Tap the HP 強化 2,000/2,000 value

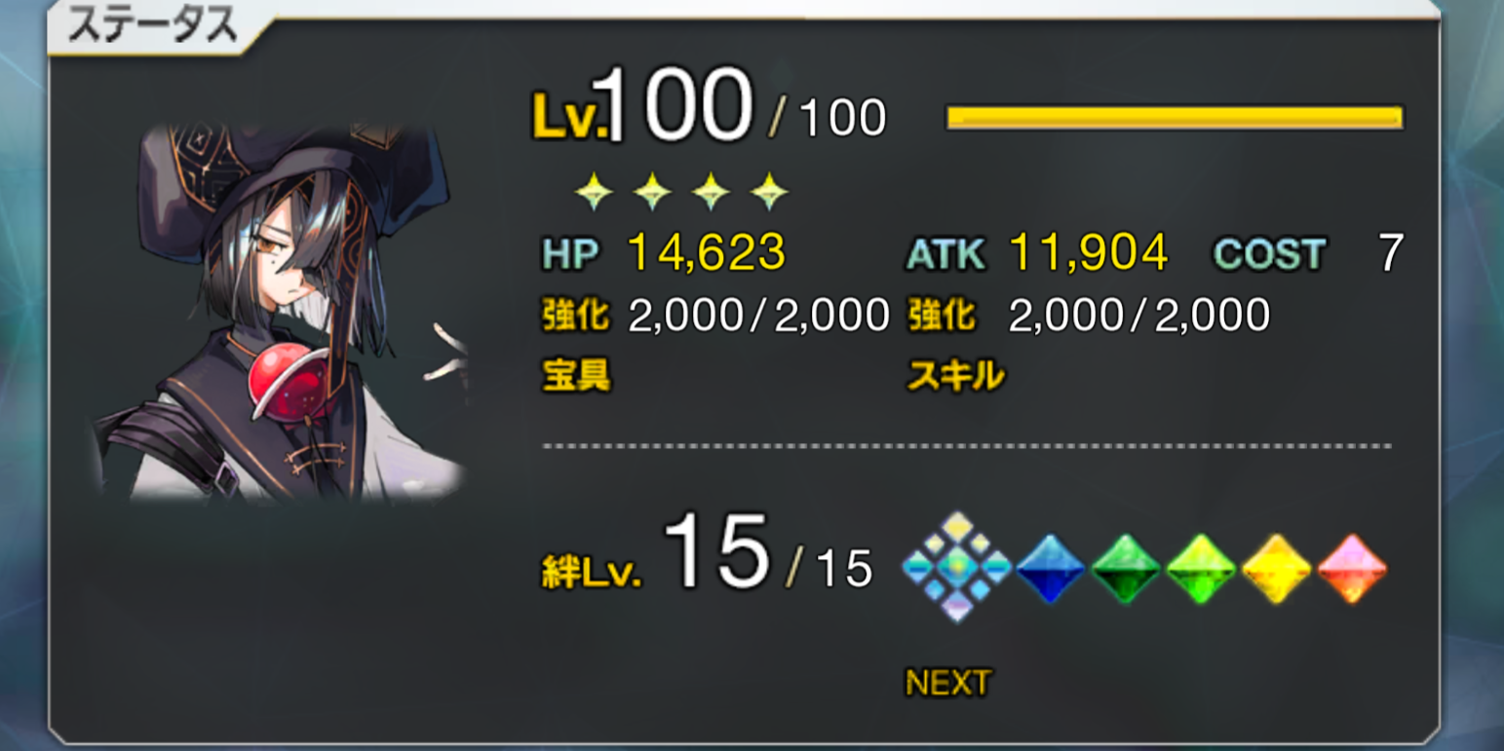click(759, 316)
